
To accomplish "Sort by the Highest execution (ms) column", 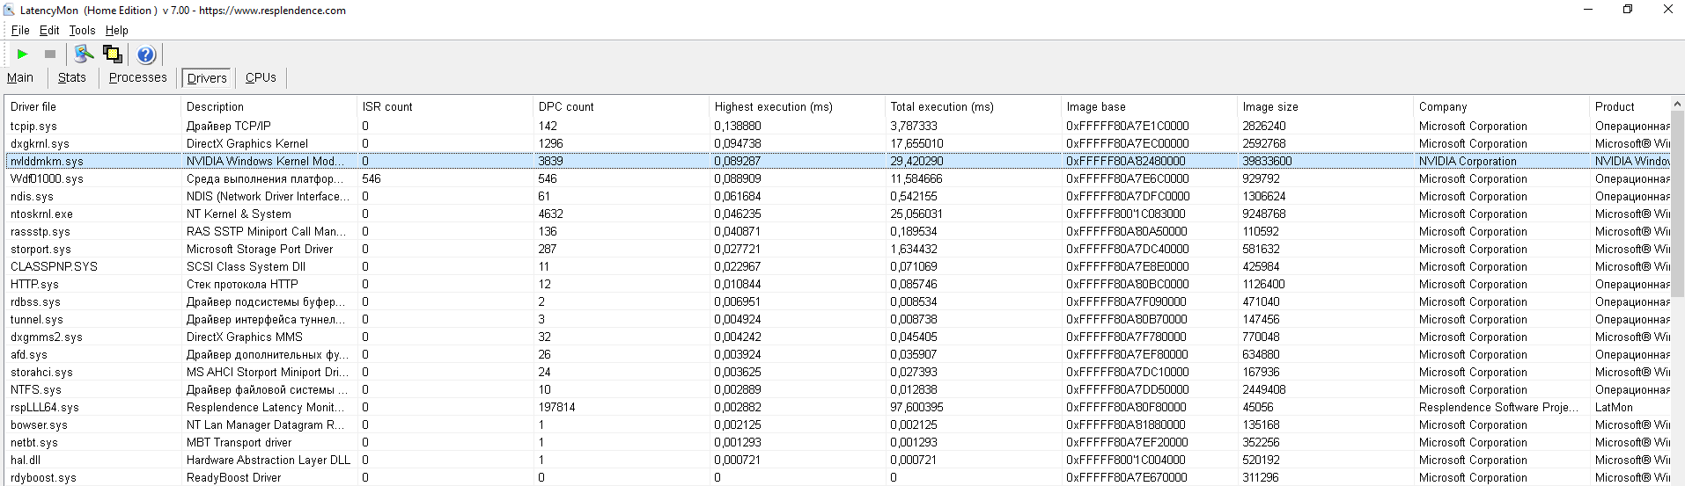I will coord(773,106).
